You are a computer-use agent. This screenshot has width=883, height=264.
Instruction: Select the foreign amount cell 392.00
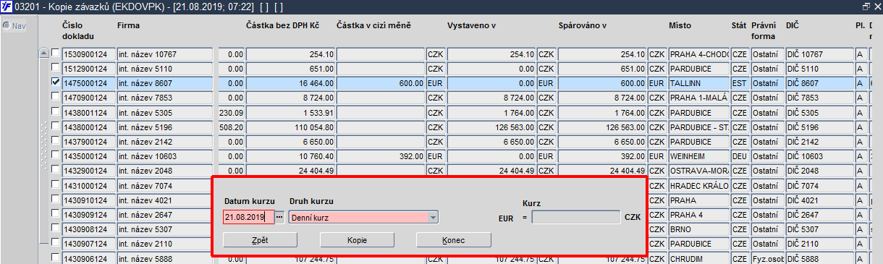381,156
